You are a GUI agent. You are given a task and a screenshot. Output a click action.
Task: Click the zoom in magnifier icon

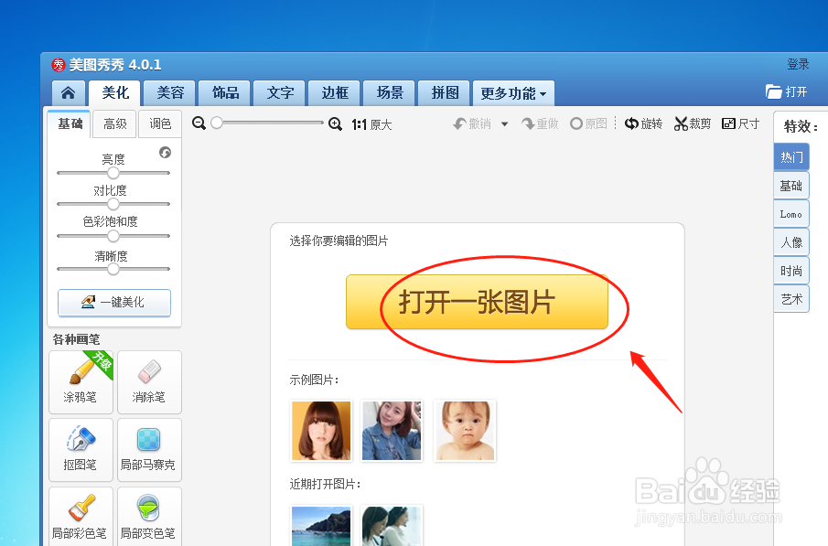(x=336, y=124)
